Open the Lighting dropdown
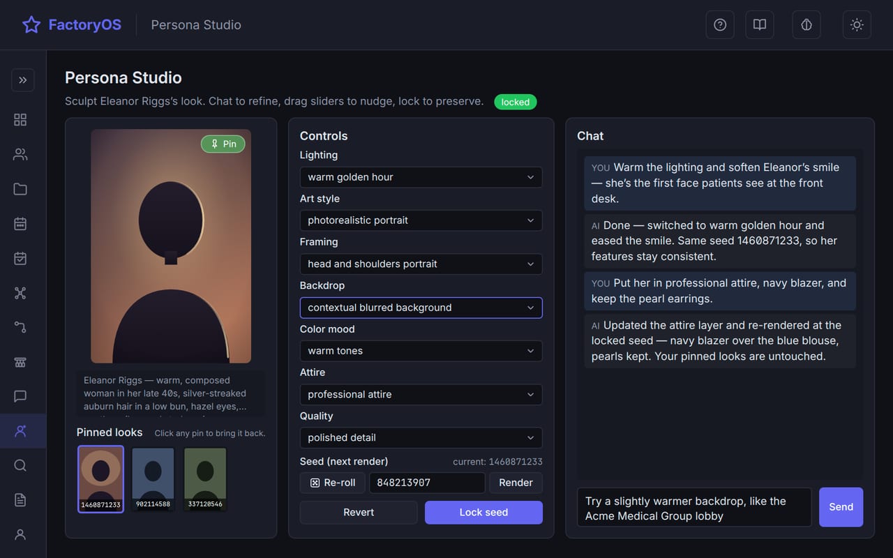 [x=421, y=177]
